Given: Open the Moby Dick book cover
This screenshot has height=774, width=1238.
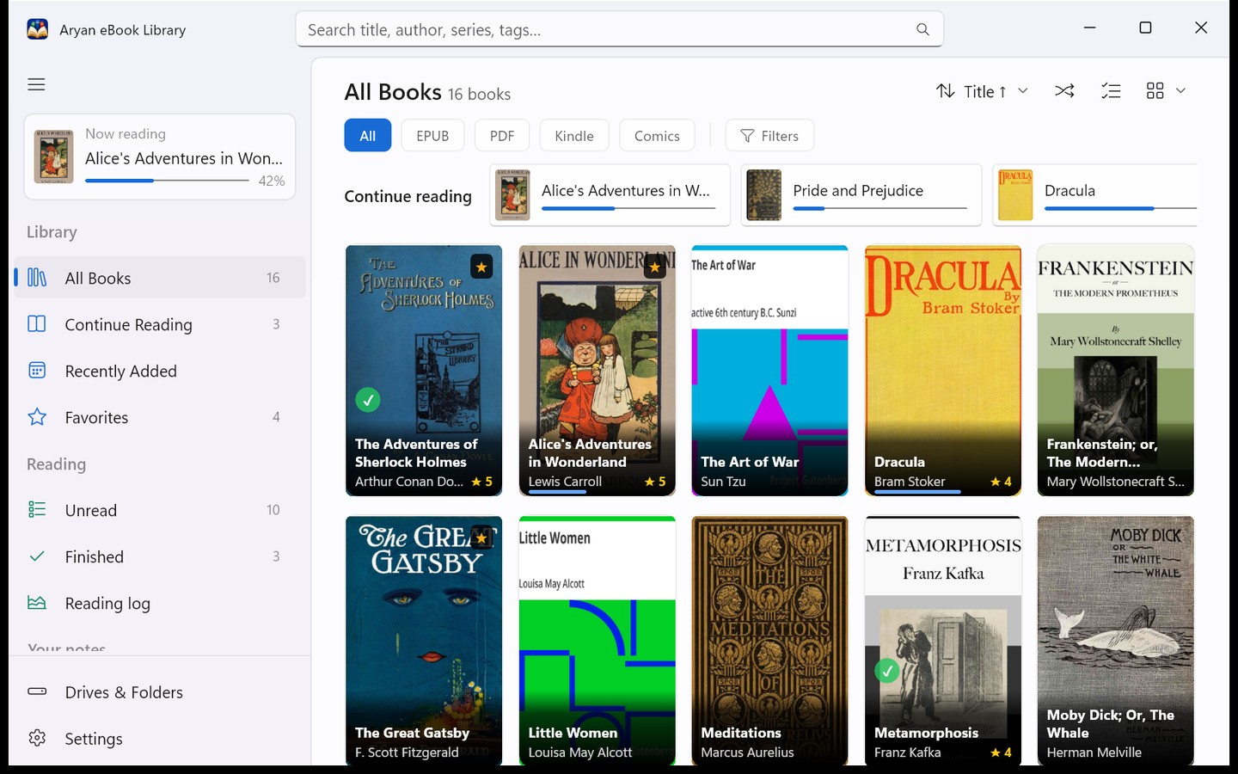Looking at the screenshot, I should (1116, 640).
